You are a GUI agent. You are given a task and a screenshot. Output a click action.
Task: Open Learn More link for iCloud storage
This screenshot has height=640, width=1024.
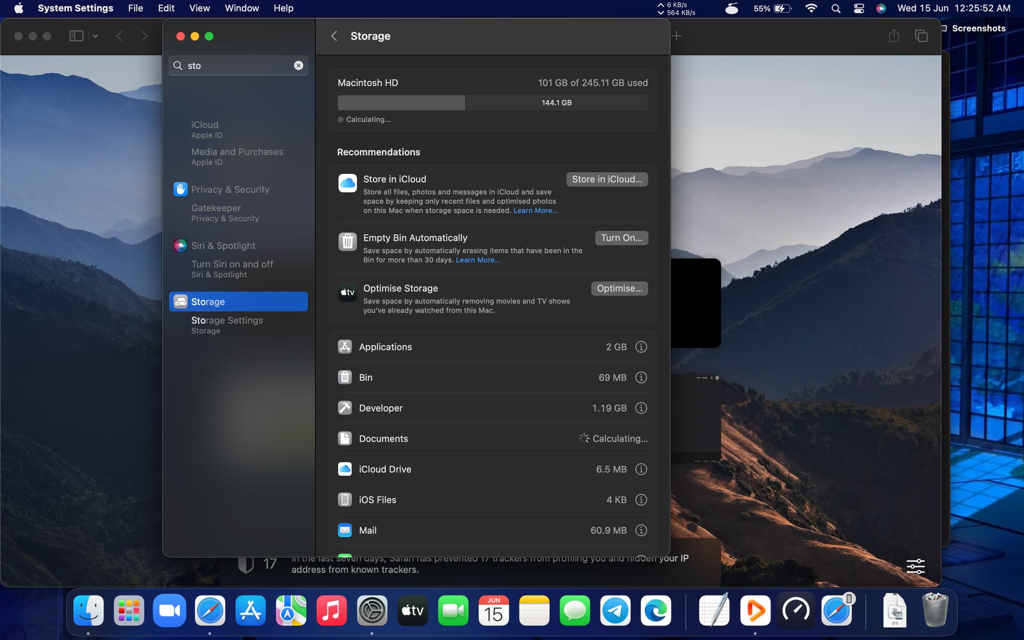tap(535, 211)
